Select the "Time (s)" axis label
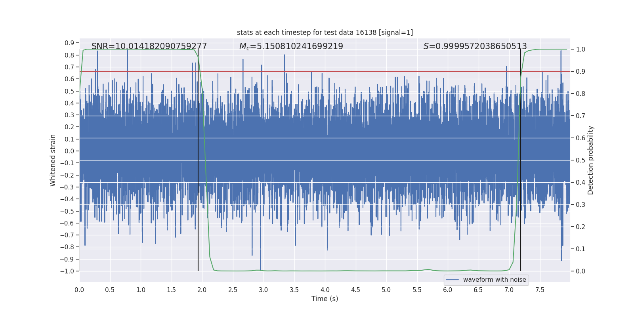This screenshot has height=317, width=634. click(x=325, y=299)
